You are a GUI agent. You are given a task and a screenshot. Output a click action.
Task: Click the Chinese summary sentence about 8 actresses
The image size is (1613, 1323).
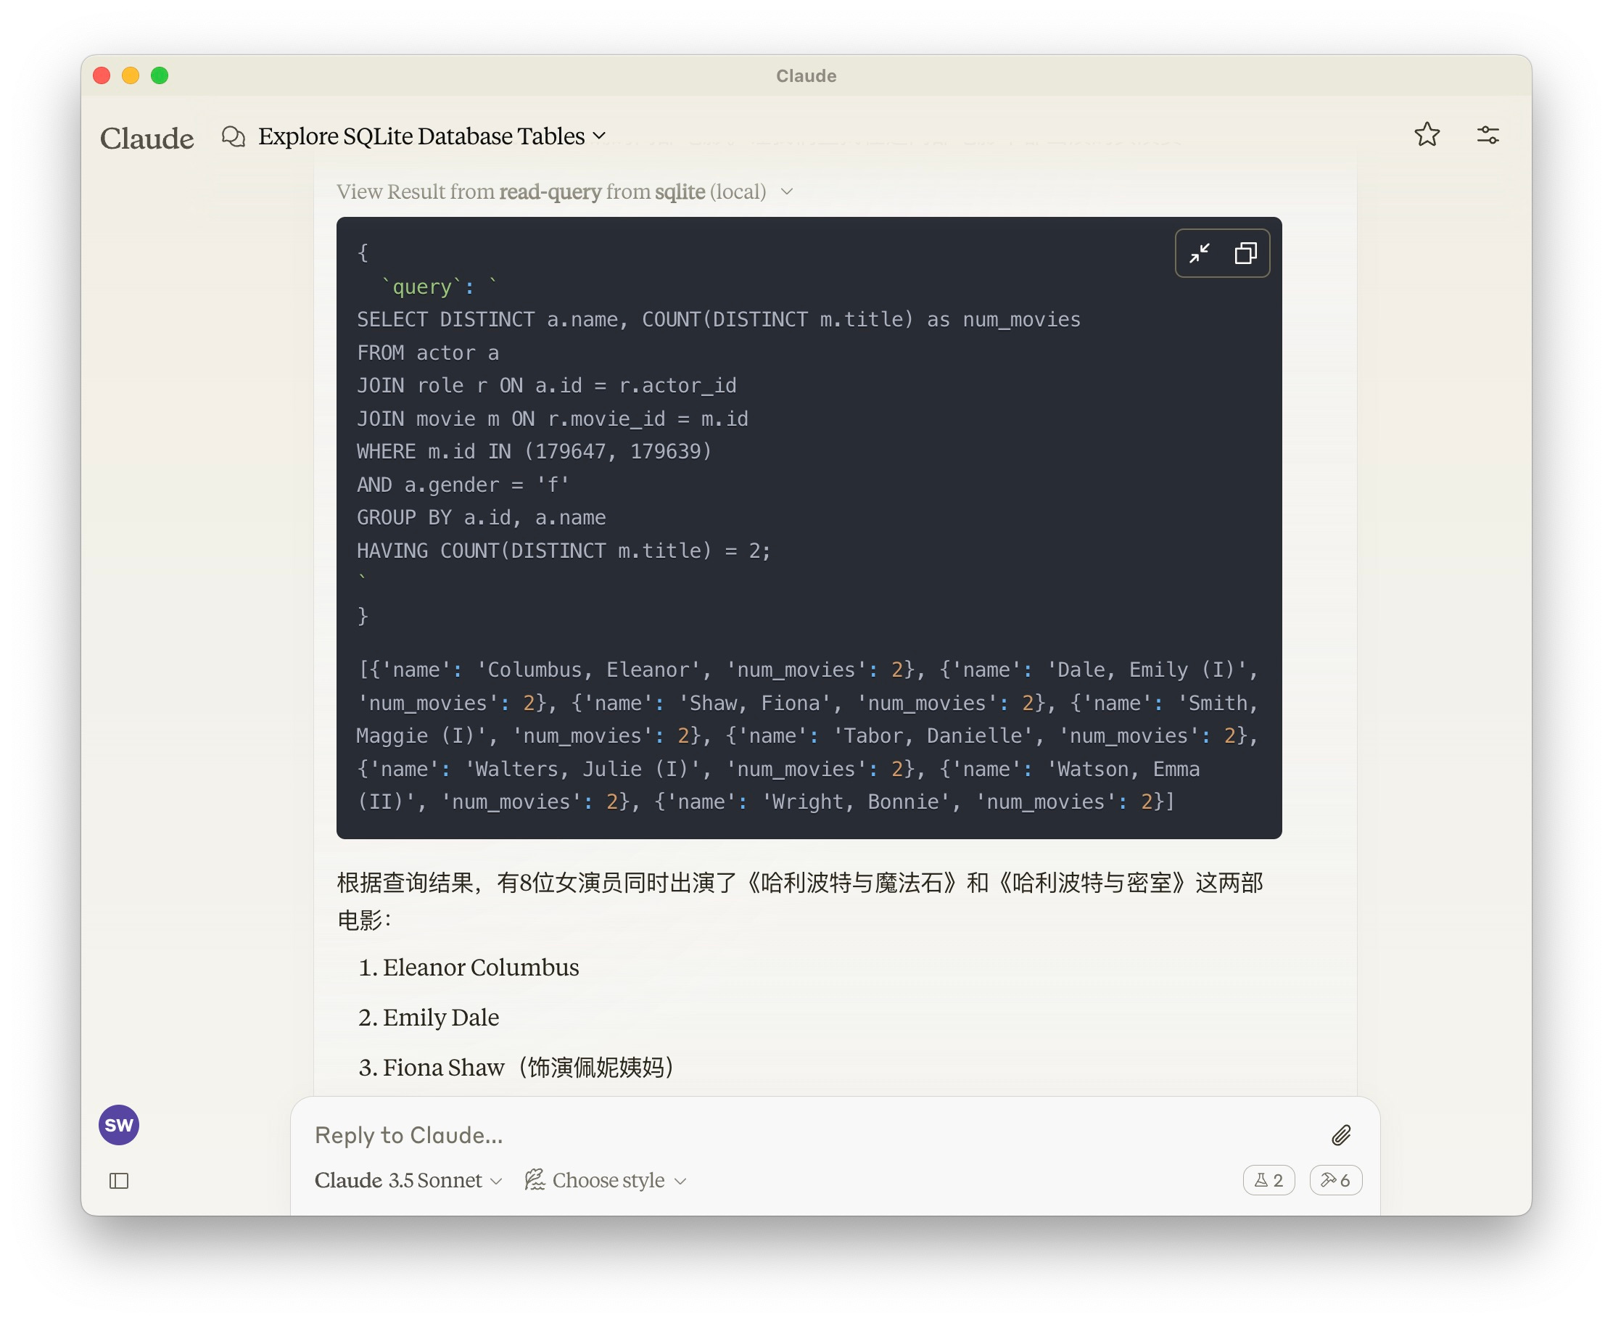(800, 901)
